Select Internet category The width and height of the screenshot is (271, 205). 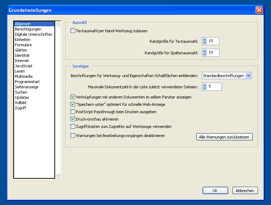[x=34, y=61]
